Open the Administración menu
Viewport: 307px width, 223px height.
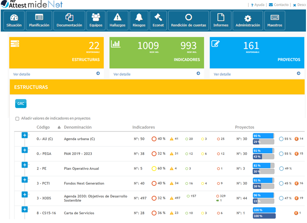[248, 20]
